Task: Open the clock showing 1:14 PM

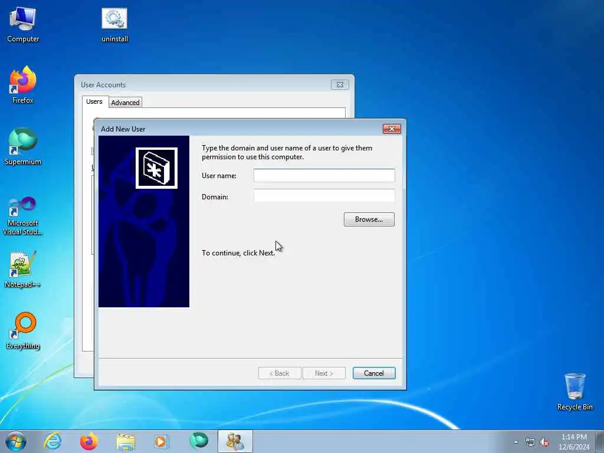Action: point(574,442)
